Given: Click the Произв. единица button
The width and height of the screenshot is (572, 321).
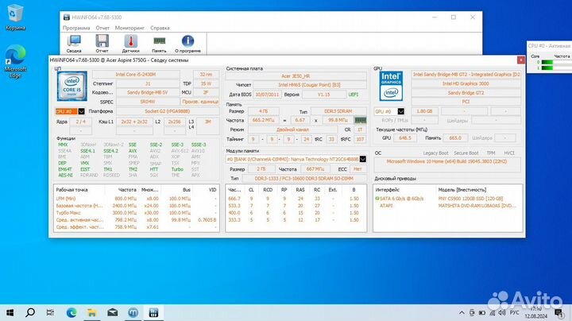Looking at the screenshot, I should tap(200, 102).
